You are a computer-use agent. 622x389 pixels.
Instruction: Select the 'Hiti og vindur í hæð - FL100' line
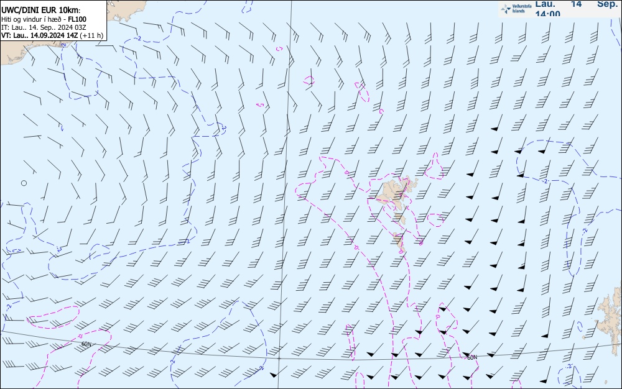pos(44,19)
